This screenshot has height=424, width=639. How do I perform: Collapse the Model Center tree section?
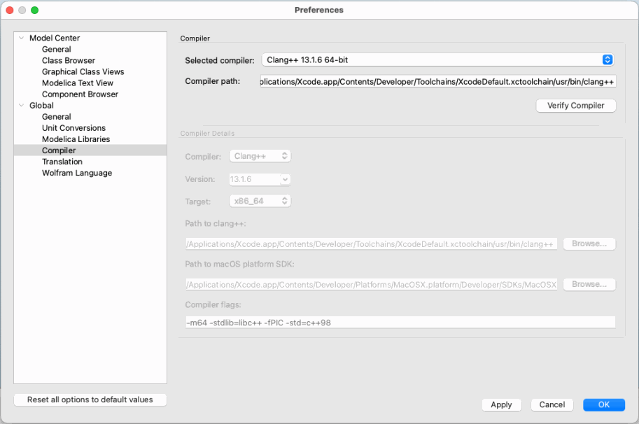click(x=22, y=38)
